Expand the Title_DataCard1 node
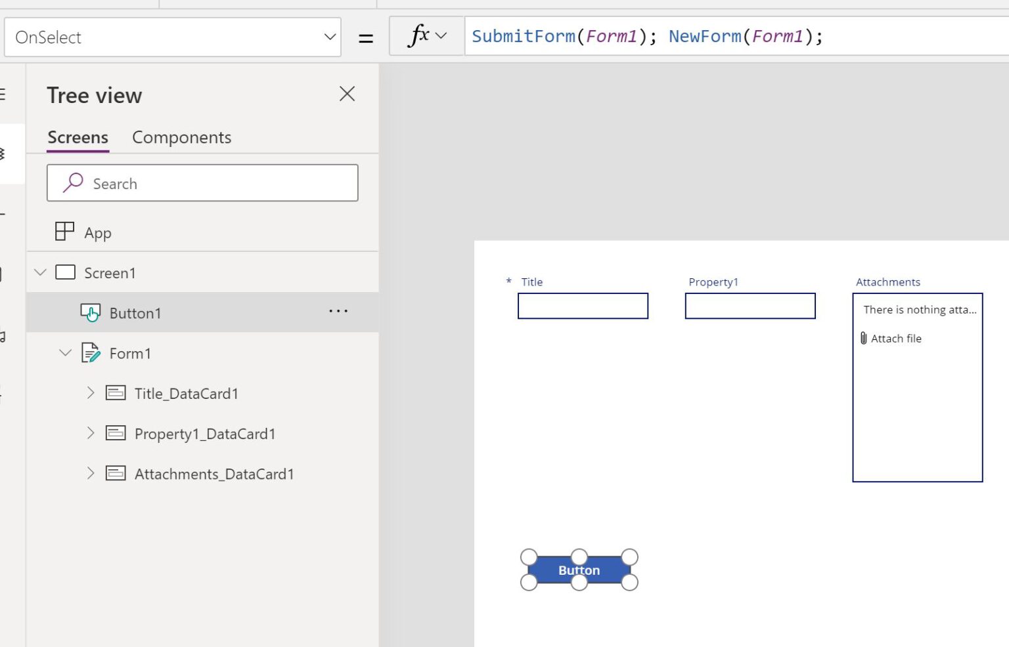 pos(90,392)
